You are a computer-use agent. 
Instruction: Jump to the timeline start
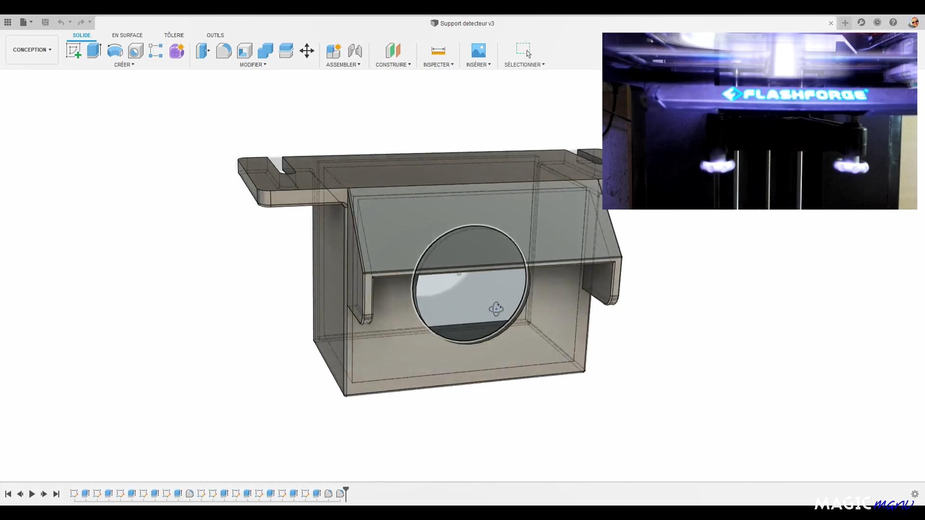8,494
